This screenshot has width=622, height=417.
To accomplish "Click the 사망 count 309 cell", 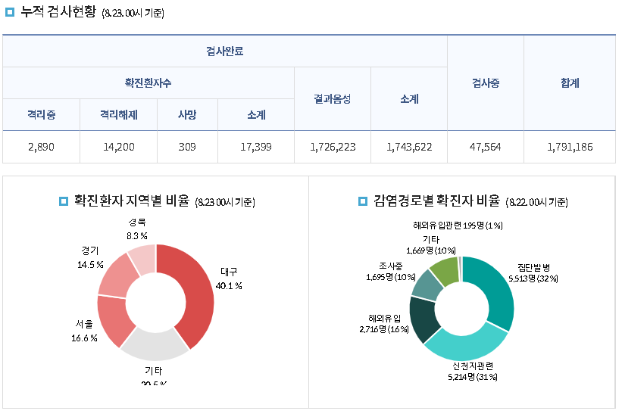I will [x=187, y=147].
